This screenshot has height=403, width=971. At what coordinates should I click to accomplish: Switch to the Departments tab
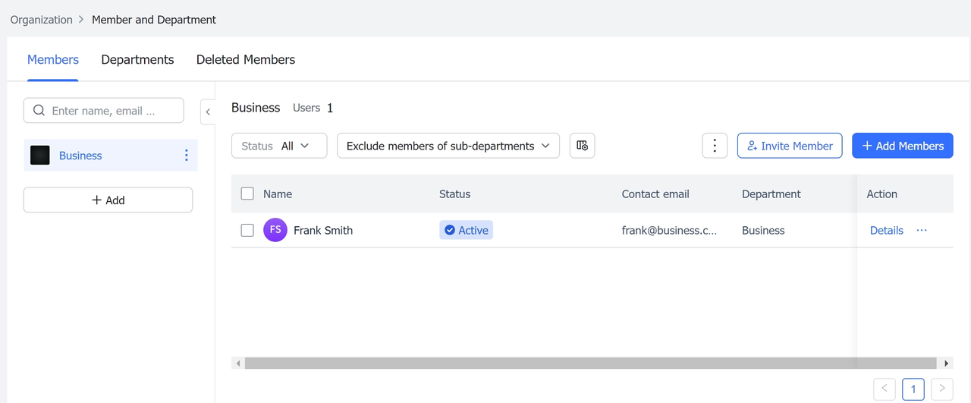coord(137,60)
